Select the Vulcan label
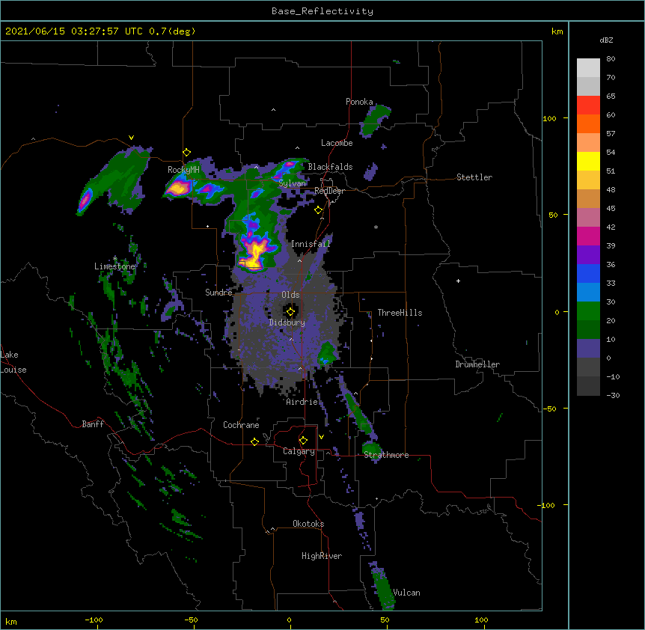This screenshot has width=645, height=630. pos(406,593)
